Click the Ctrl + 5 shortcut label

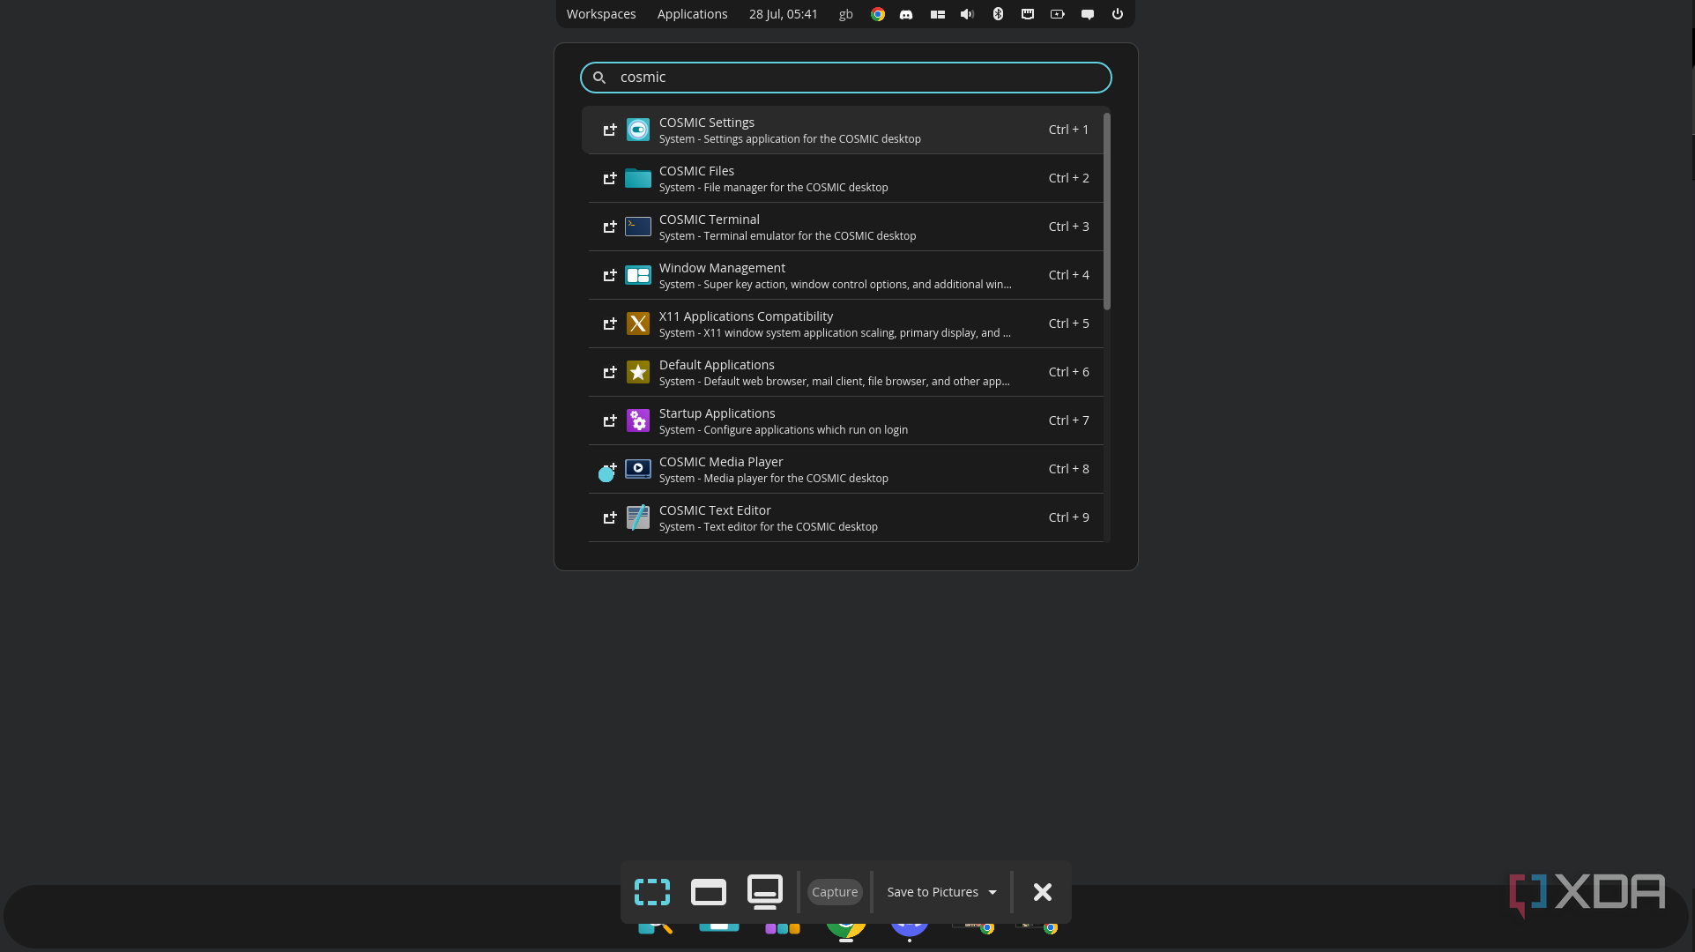point(1068,324)
